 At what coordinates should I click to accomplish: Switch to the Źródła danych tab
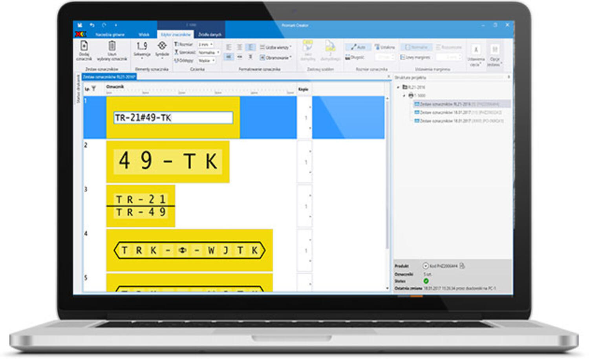(210, 34)
